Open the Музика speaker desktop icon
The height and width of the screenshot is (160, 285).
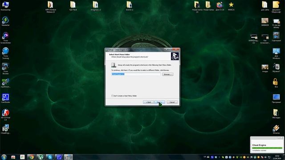pos(276,67)
